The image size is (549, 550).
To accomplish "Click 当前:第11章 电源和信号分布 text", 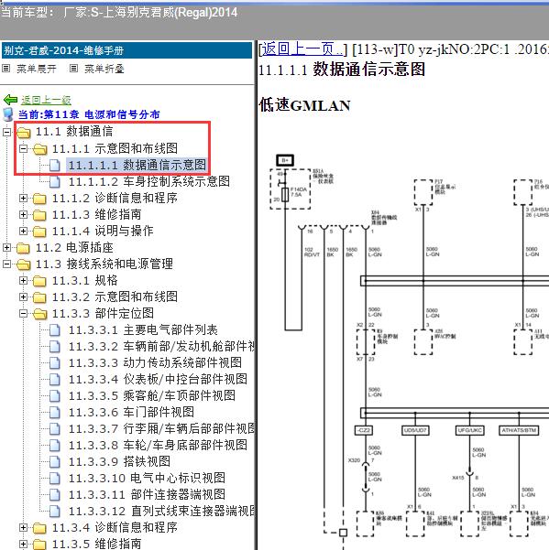I will point(89,114).
